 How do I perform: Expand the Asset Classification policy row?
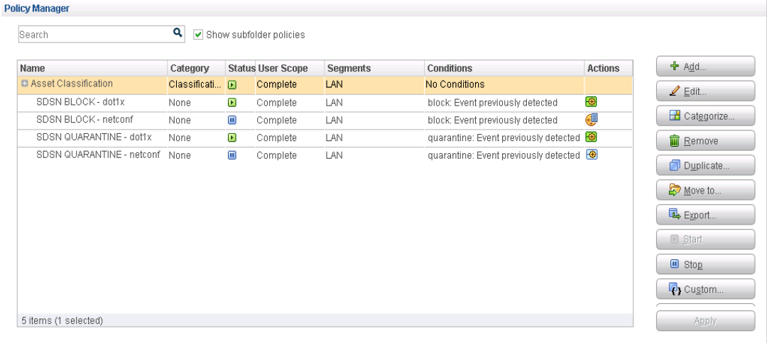[x=24, y=84]
